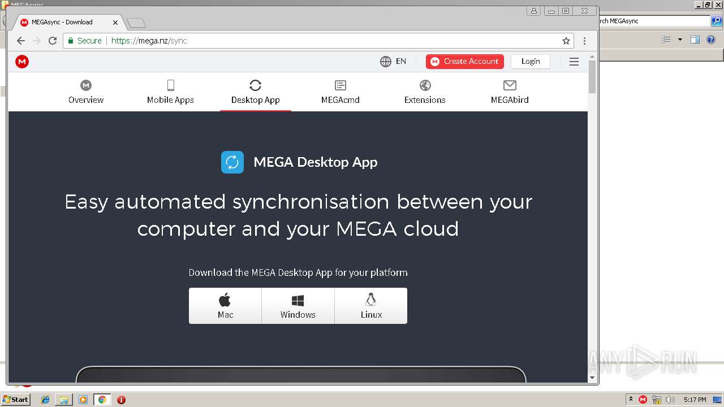Open Chrome's three-dot menu
This screenshot has width=724, height=407.
[584, 41]
